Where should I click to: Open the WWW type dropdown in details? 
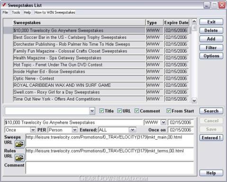163,122
